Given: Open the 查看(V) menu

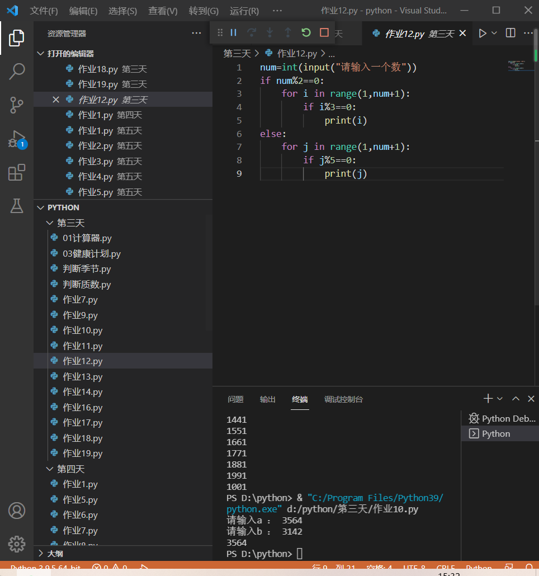Looking at the screenshot, I should pyautogui.click(x=163, y=11).
